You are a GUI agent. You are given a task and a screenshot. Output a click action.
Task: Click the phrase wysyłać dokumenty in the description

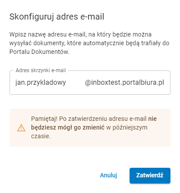[x=37, y=43]
